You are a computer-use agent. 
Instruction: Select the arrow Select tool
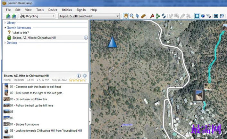(x=138, y=16)
